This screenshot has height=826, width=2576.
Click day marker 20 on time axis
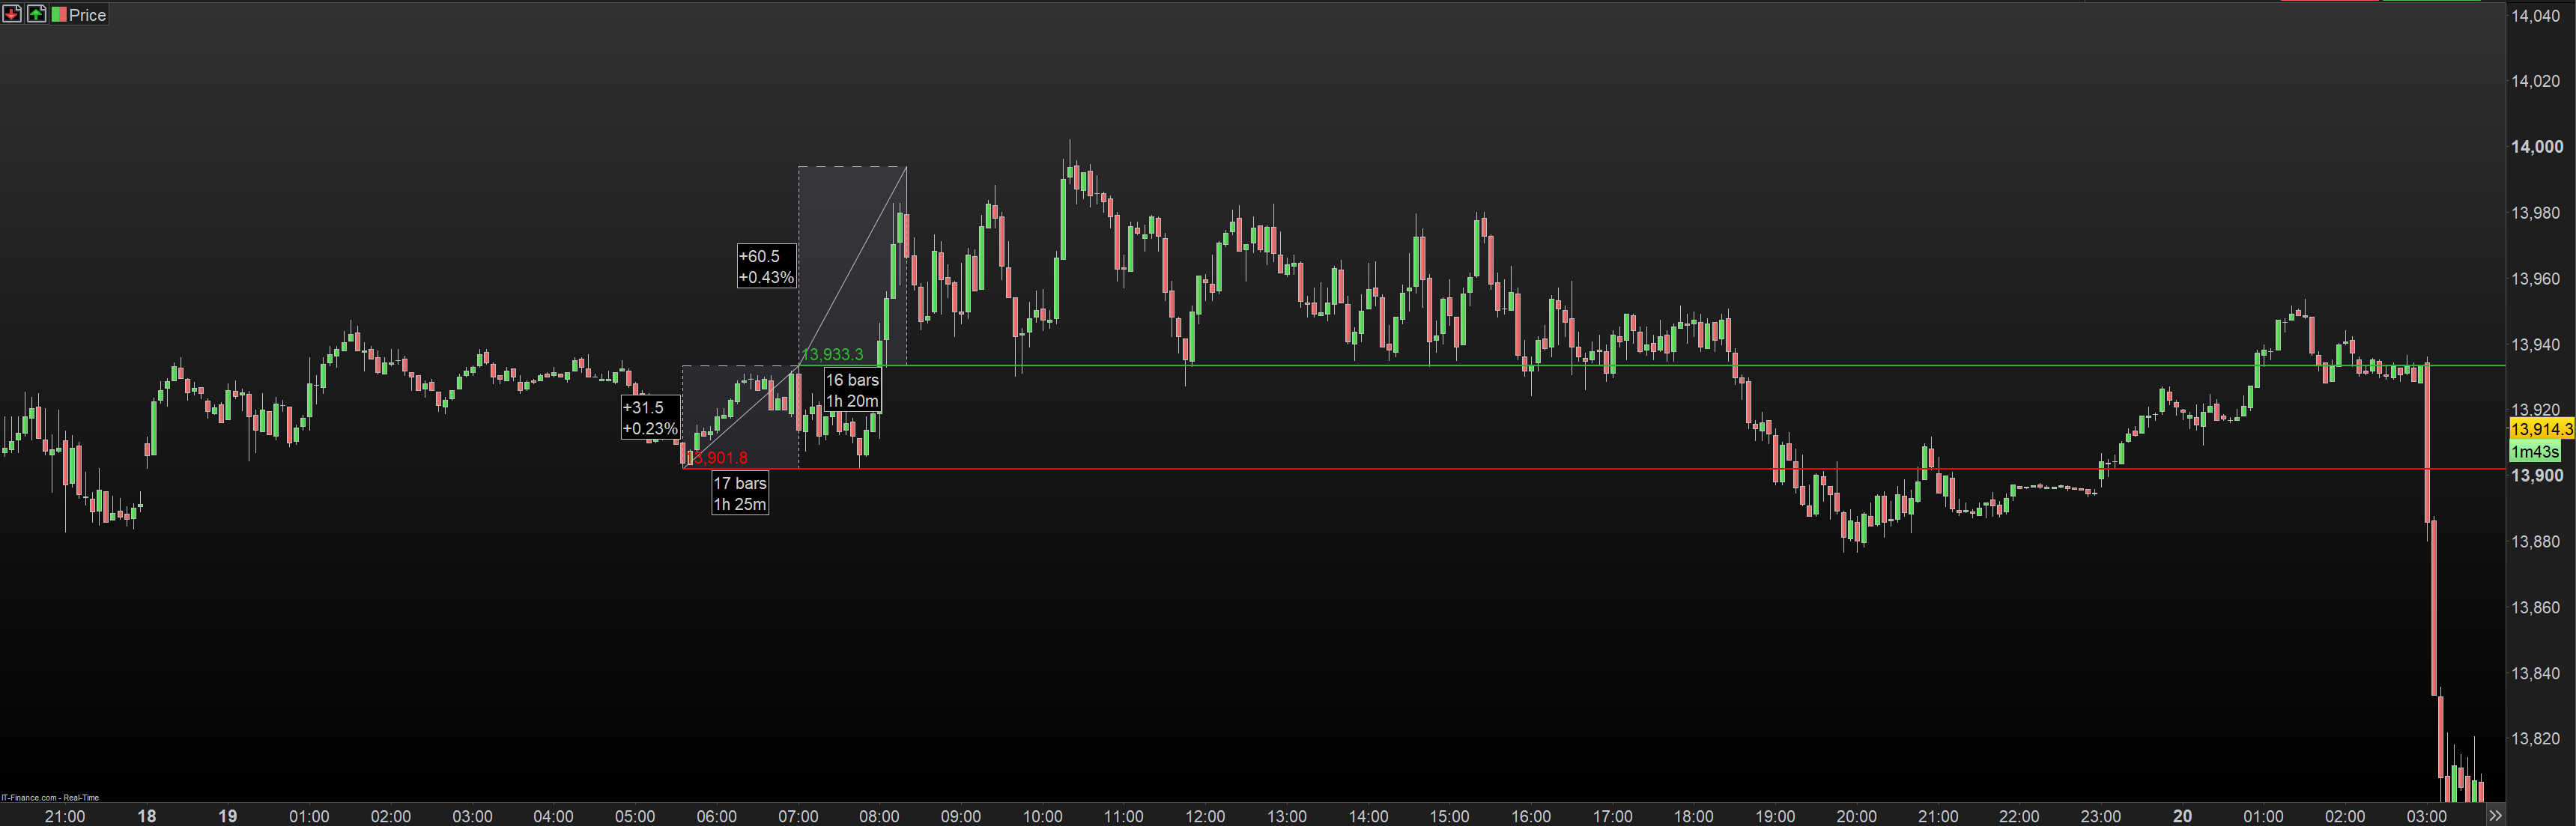pyautogui.click(x=2182, y=816)
